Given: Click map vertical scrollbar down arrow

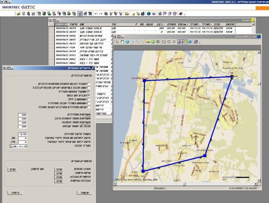Looking at the screenshot, I should pos(259,180).
